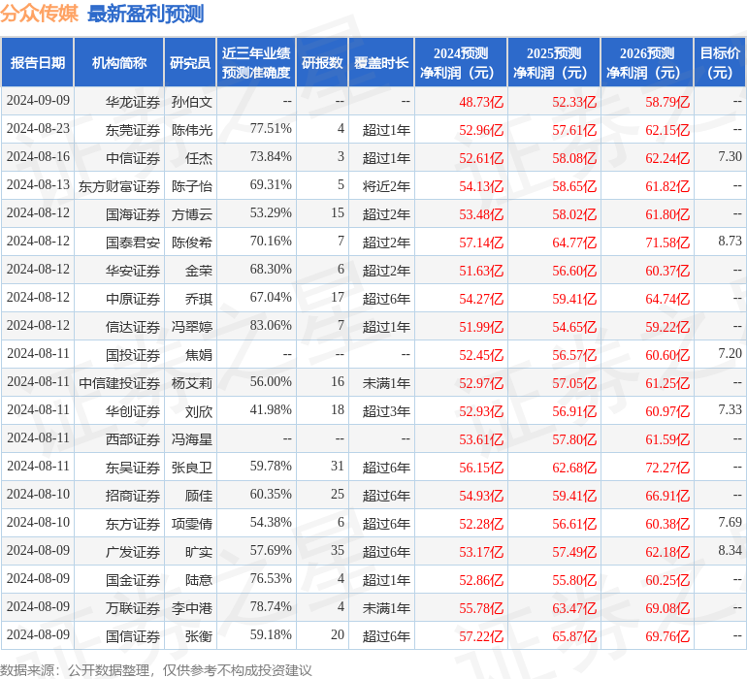The height and width of the screenshot is (679, 747).
Task: Select the 研究员 column header
Action: pos(190,63)
